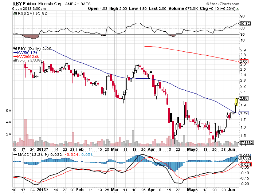The height and width of the screenshot is (193, 255).
Task: Click the Jun label on MACD panel axis
Action: click(x=232, y=190)
